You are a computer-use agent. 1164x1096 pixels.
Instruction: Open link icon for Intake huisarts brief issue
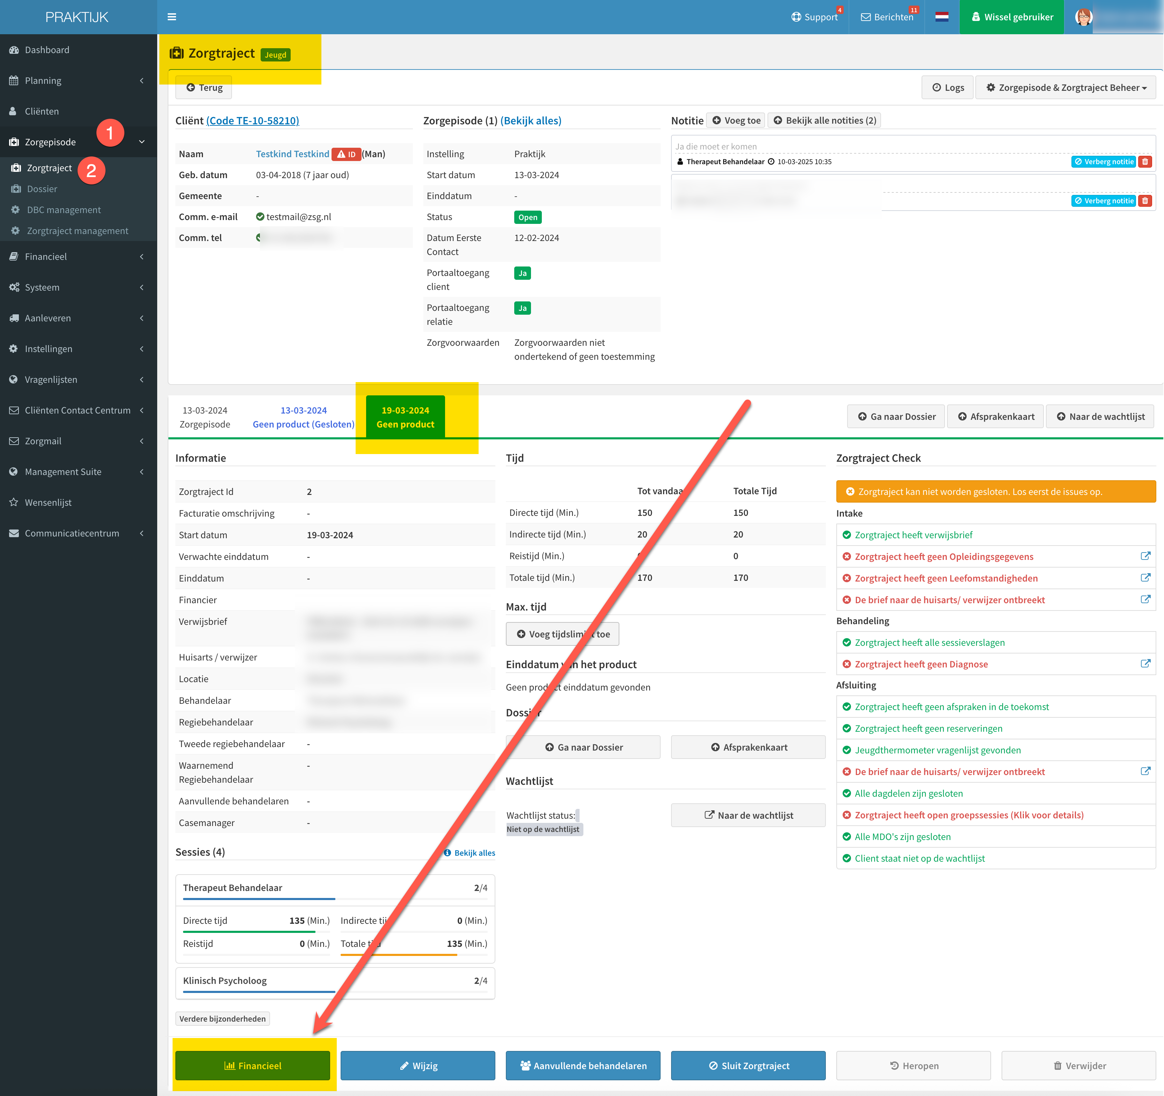pyautogui.click(x=1145, y=600)
